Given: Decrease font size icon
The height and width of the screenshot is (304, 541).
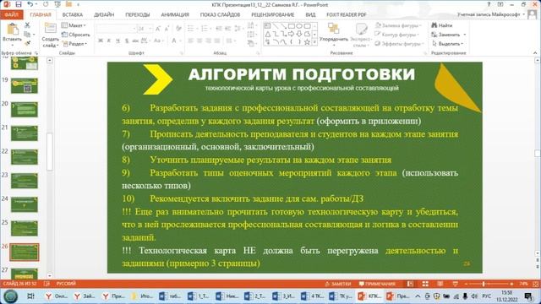Looking at the screenshot, I should tap(167, 29).
